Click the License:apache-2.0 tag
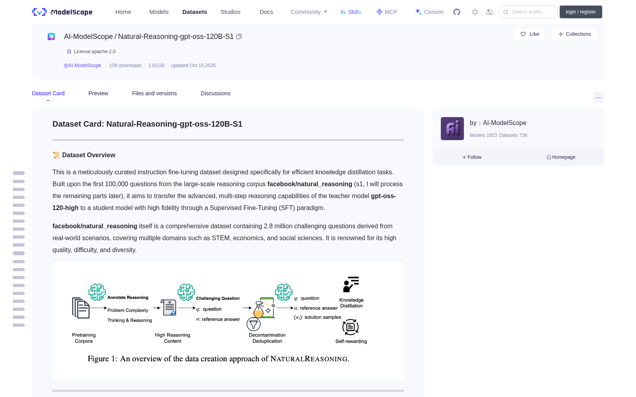Viewport: 636px width, 397px height. click(x=91, y=52)
